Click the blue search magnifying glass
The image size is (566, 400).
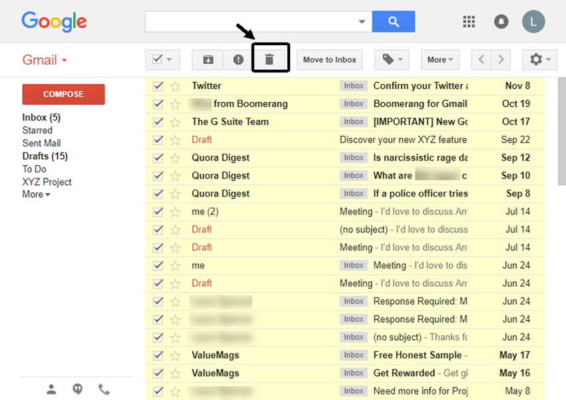(394, 21)
